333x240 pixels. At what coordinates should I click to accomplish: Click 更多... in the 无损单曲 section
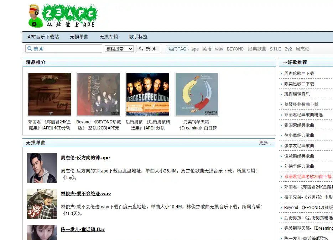[265, 143]
